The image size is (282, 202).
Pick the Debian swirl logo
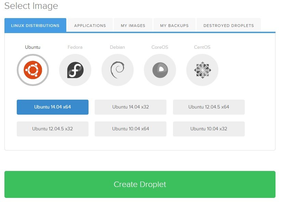(x=118, y=70)
